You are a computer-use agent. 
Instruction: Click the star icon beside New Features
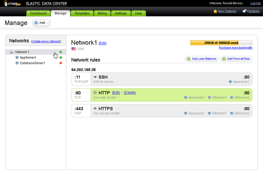click(215, 11)
